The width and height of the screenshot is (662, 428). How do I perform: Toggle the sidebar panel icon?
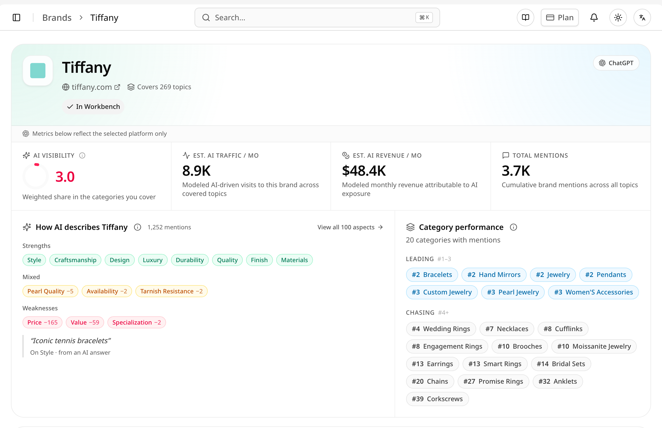click(16, 18)
